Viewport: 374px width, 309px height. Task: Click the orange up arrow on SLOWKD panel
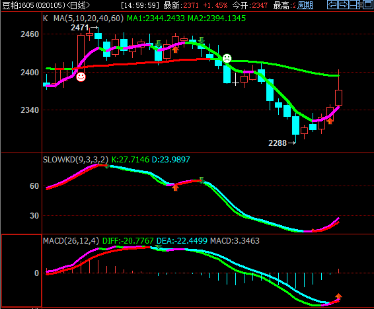point(175,188)
